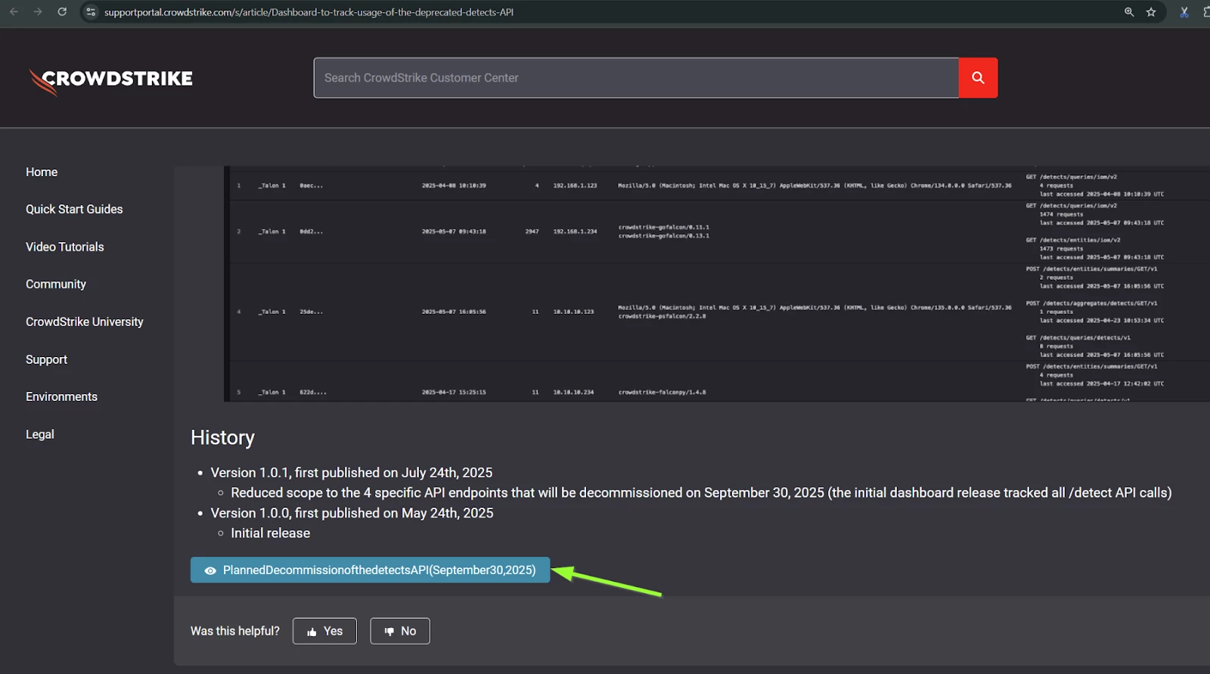The width and height of the screenshot is (1210, 674).
Task: Open Quick Start Guides in sidebar
Action: [x=74, y=210]
